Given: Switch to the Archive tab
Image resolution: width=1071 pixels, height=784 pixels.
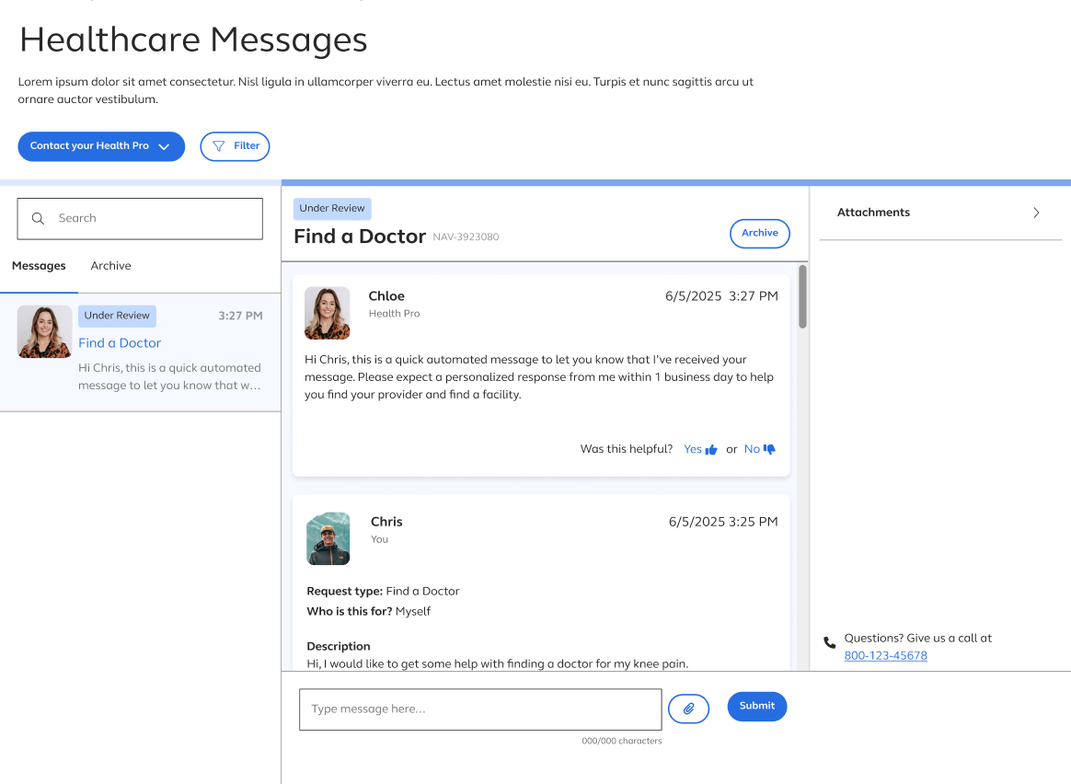Looking at the screenshot, I should point(110,266).
